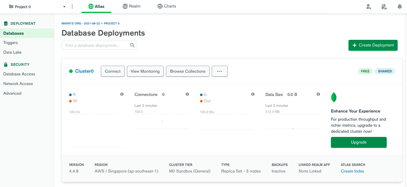Click the None Linked text
Viewport: 407px width, 187px height.
[x=310, y=171]
